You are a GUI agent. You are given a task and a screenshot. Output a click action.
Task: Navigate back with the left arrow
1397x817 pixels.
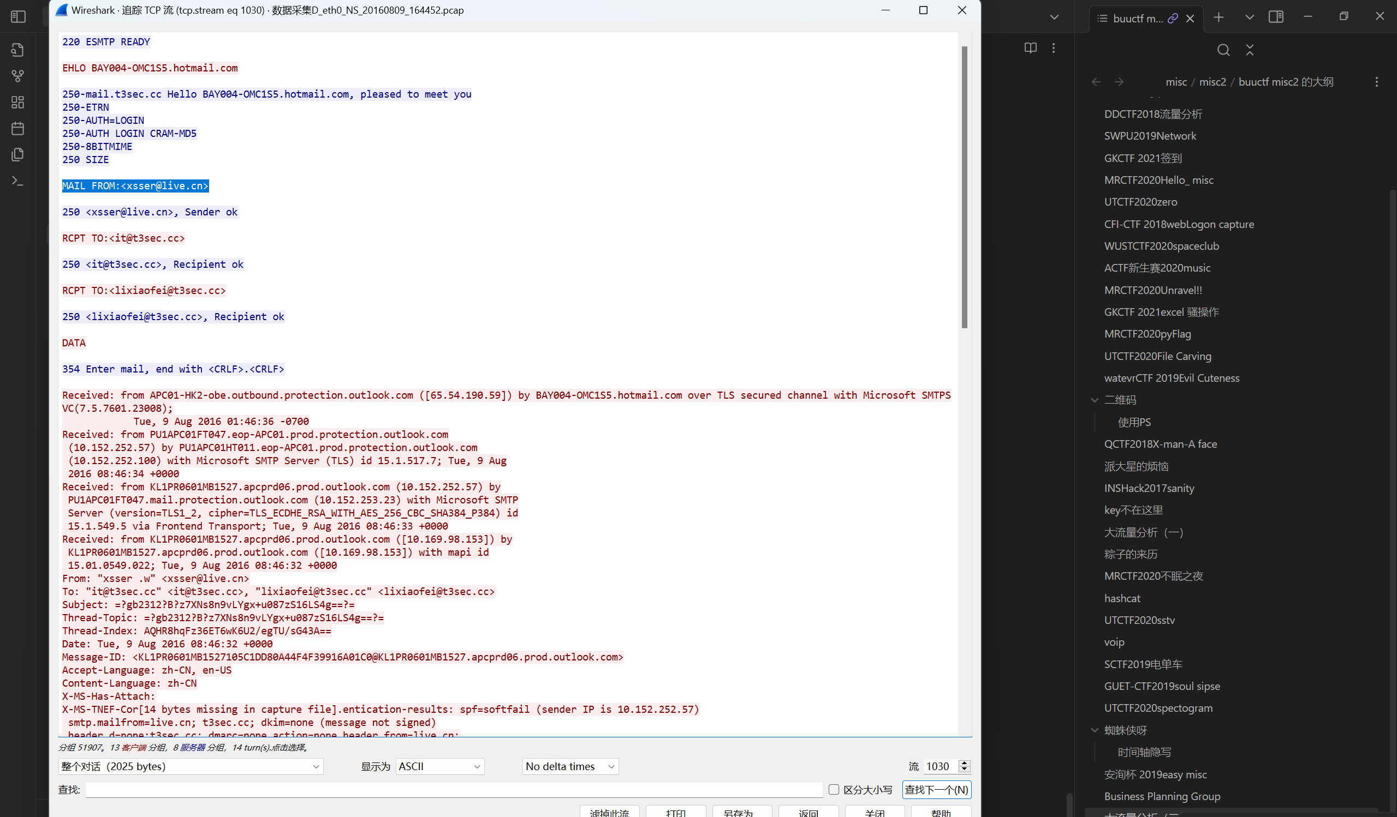(x=1096, y=82)
